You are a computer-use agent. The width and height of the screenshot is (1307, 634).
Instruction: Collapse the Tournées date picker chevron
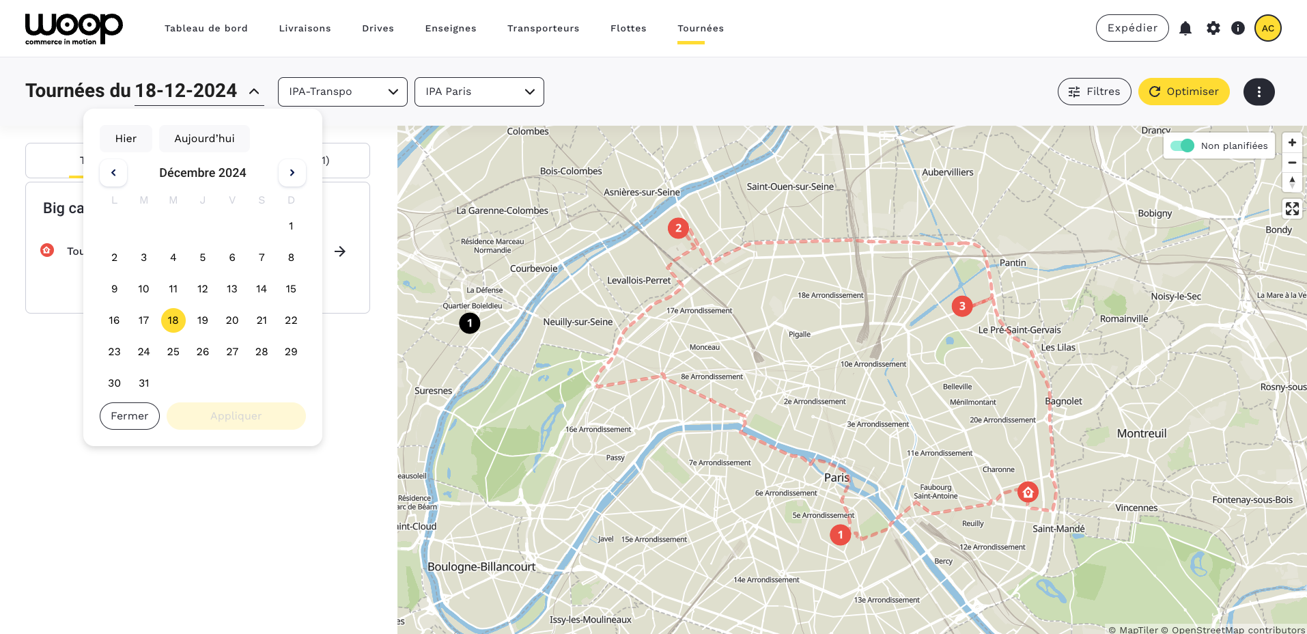click(x=254, y=92)
